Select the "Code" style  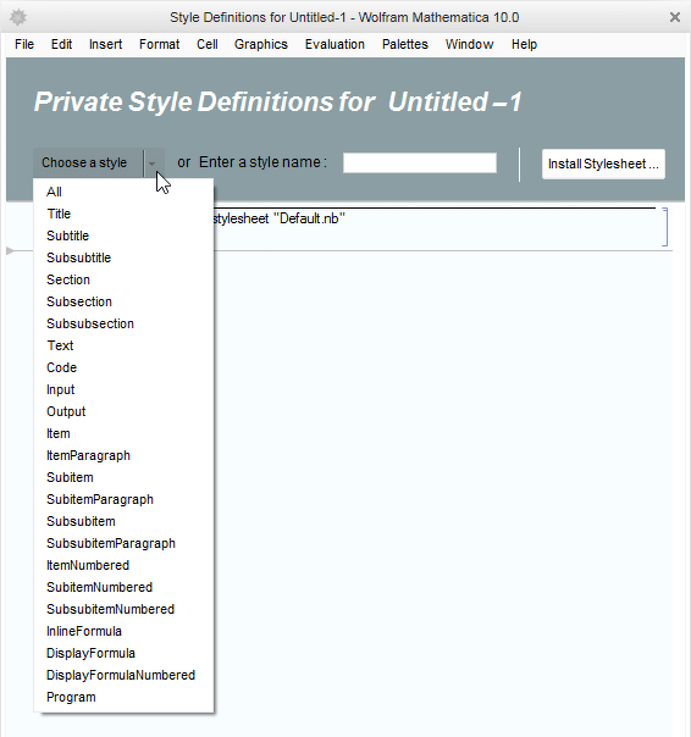click(61, 367)
